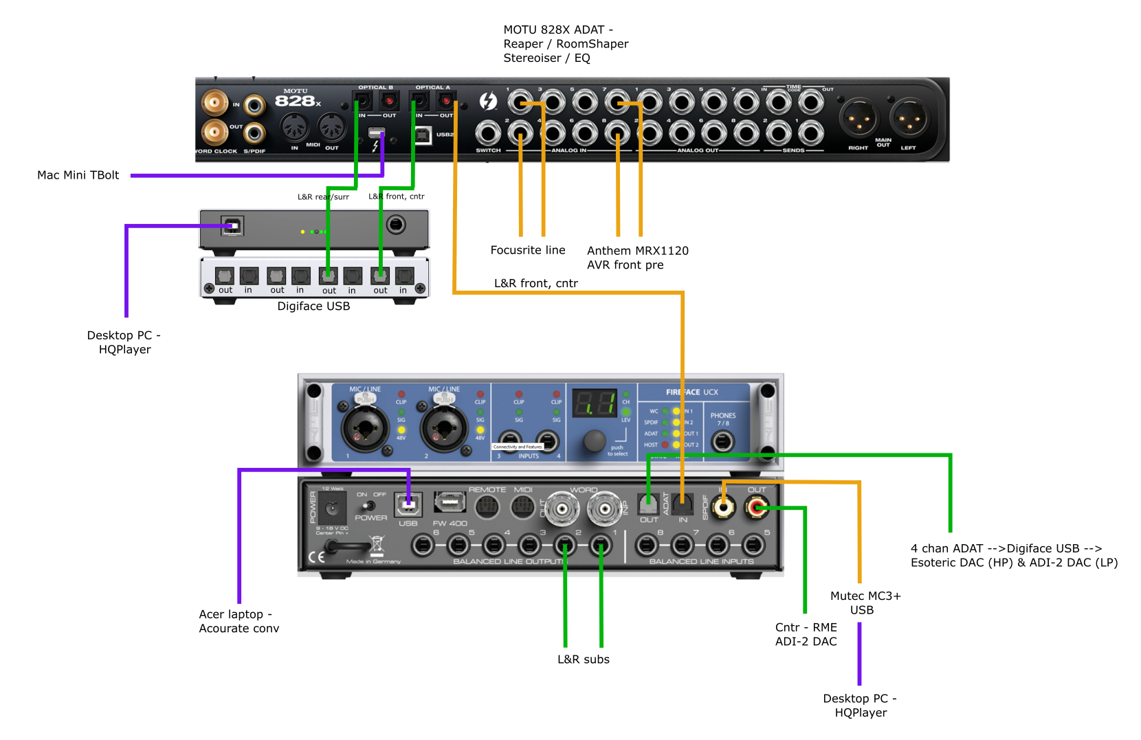Click the Fireface UCX ADAT IN optical port
The height and width of the screenshot is (740, 1141).
point(683,505)
